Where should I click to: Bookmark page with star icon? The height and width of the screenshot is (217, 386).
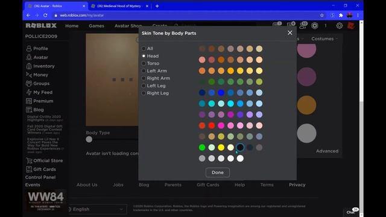(321, 15)
